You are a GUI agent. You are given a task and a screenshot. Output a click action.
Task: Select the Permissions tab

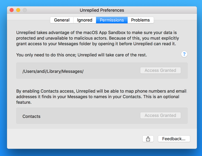112,20
